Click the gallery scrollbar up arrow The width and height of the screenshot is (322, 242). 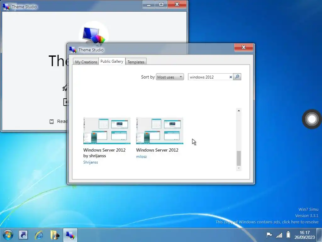239,111
